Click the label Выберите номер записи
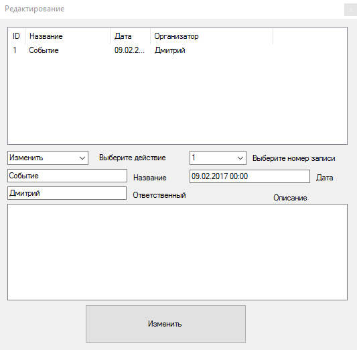 coord(294,158)
